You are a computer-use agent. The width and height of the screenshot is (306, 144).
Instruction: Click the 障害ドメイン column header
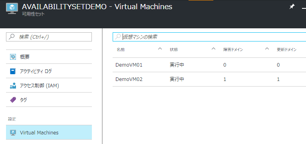tap(233, 50)
